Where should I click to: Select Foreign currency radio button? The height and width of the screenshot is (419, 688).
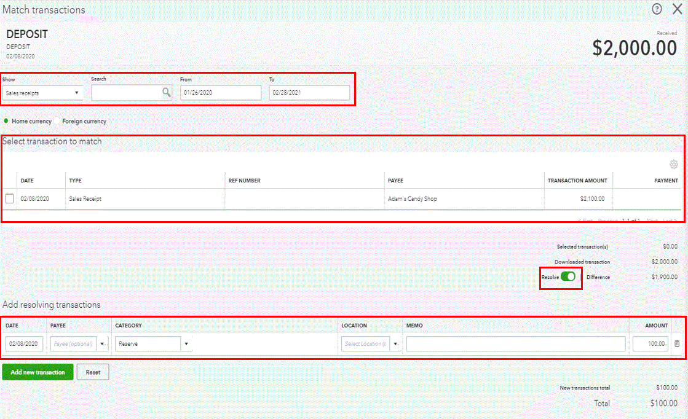pos(57,121)
